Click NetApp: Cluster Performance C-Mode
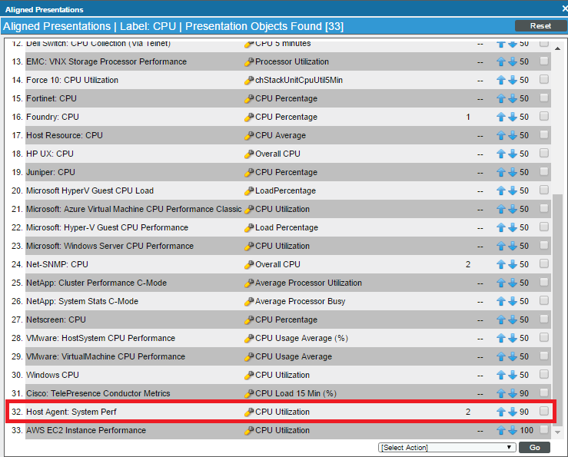This screenshot has width=568, height=457. pyautogui.click(x=96, y=283)
